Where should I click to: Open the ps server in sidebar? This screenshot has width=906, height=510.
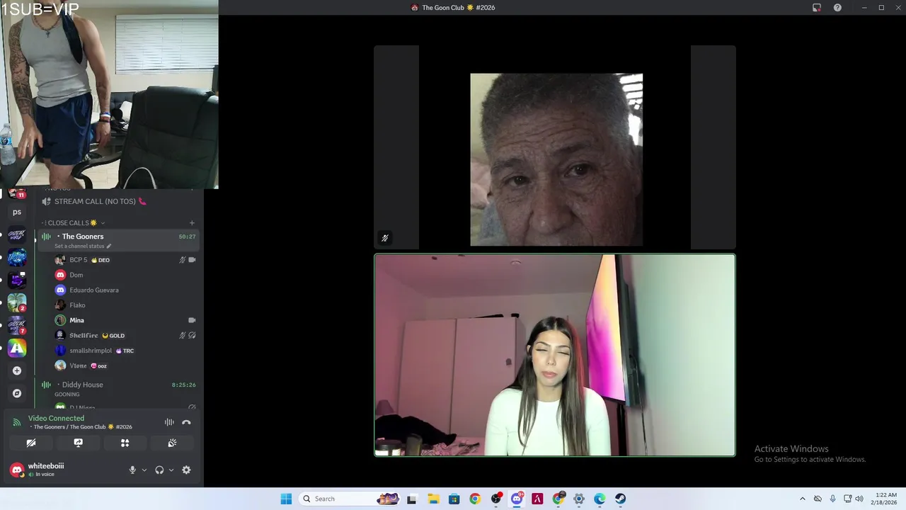click(x=17, y=212)
